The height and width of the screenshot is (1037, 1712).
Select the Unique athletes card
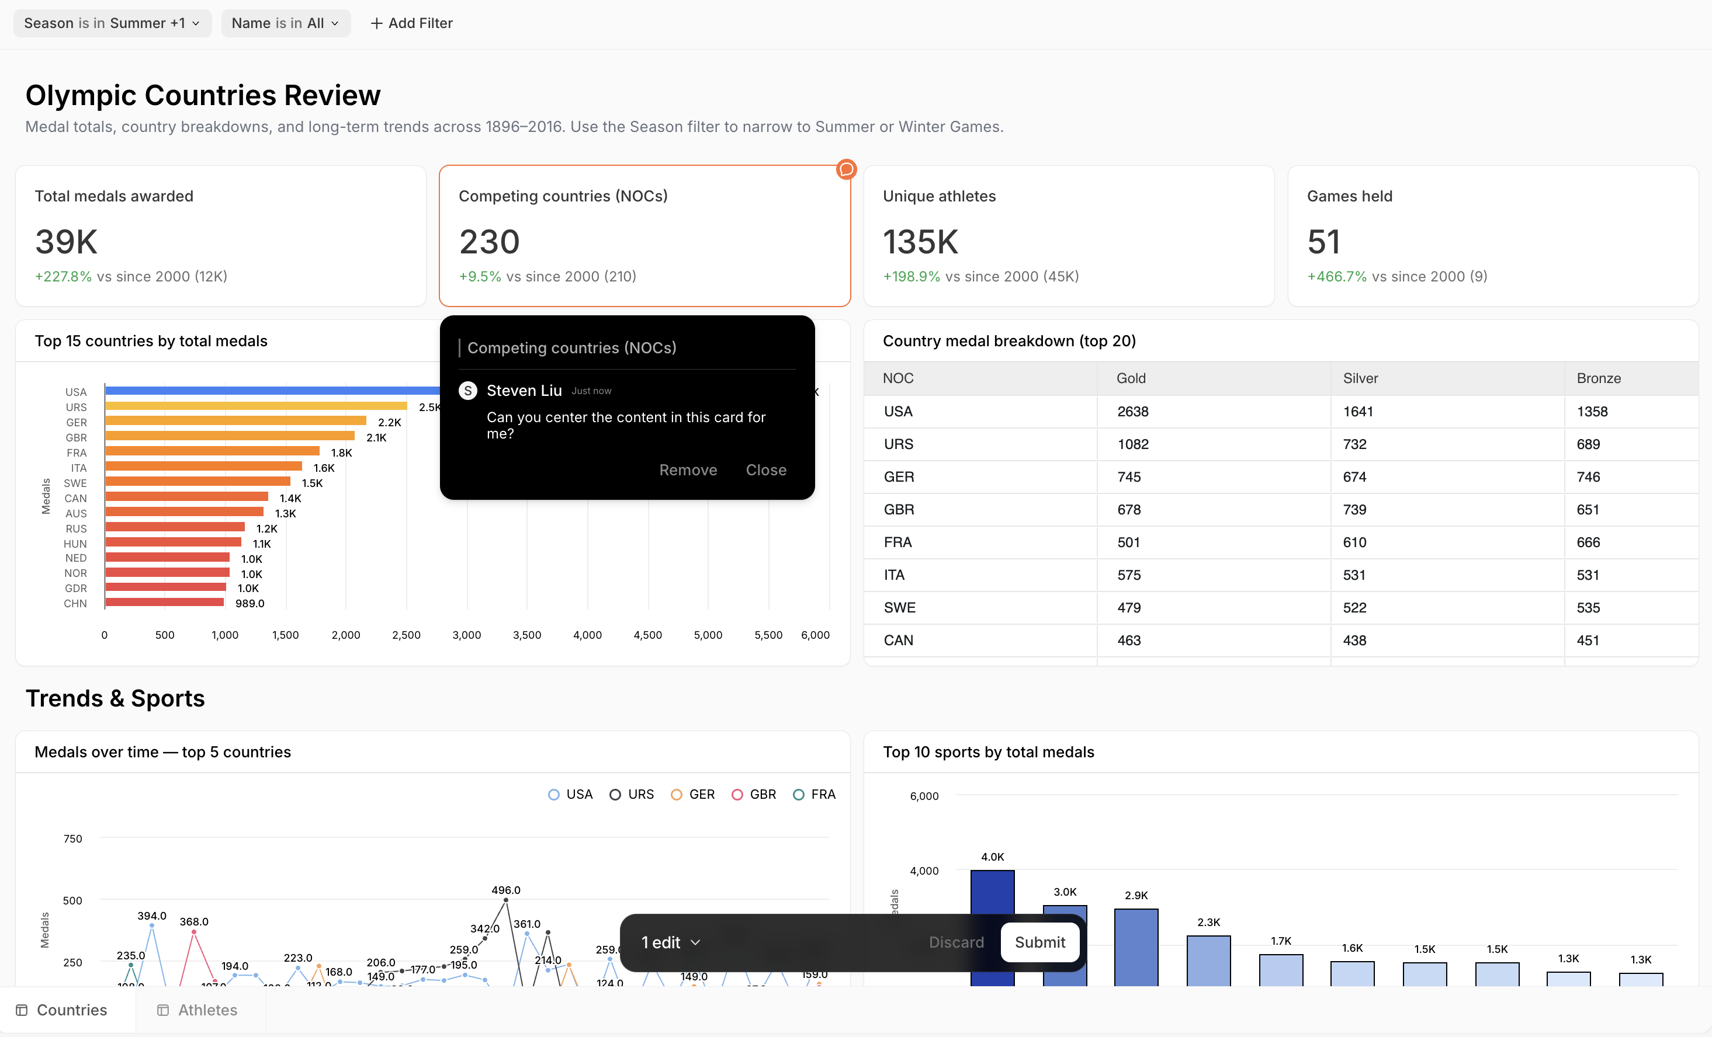pos(1069,235)
